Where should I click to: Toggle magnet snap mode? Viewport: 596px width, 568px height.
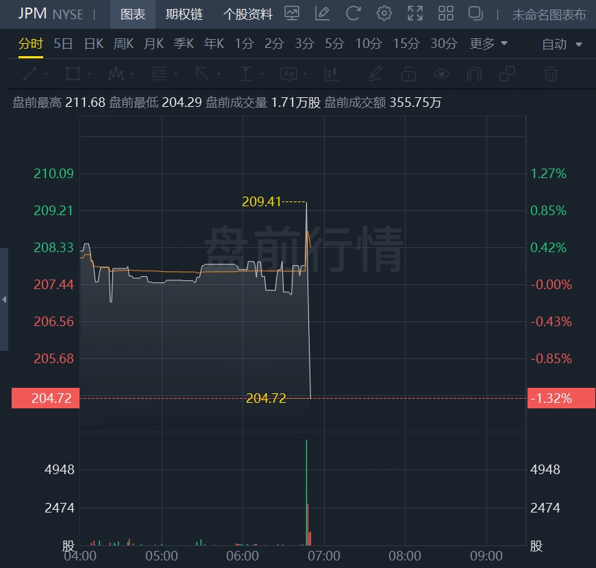474,74
